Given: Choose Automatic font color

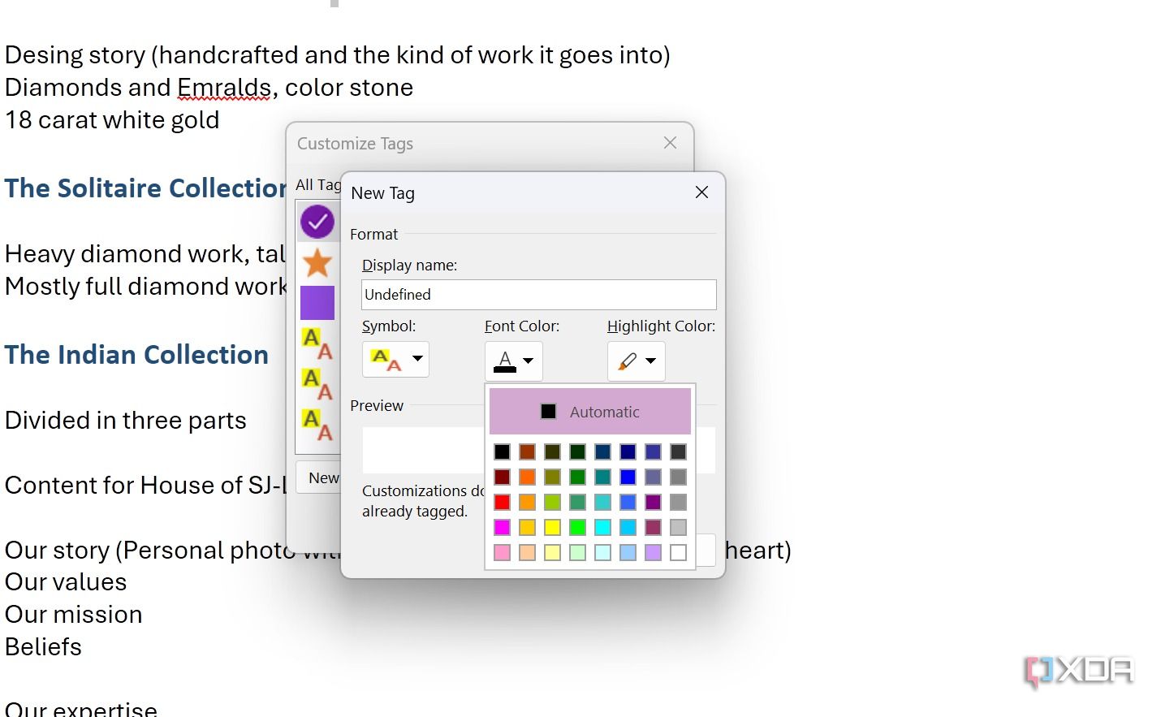Looking at the screenshot, I should click(x=590, y=412).
